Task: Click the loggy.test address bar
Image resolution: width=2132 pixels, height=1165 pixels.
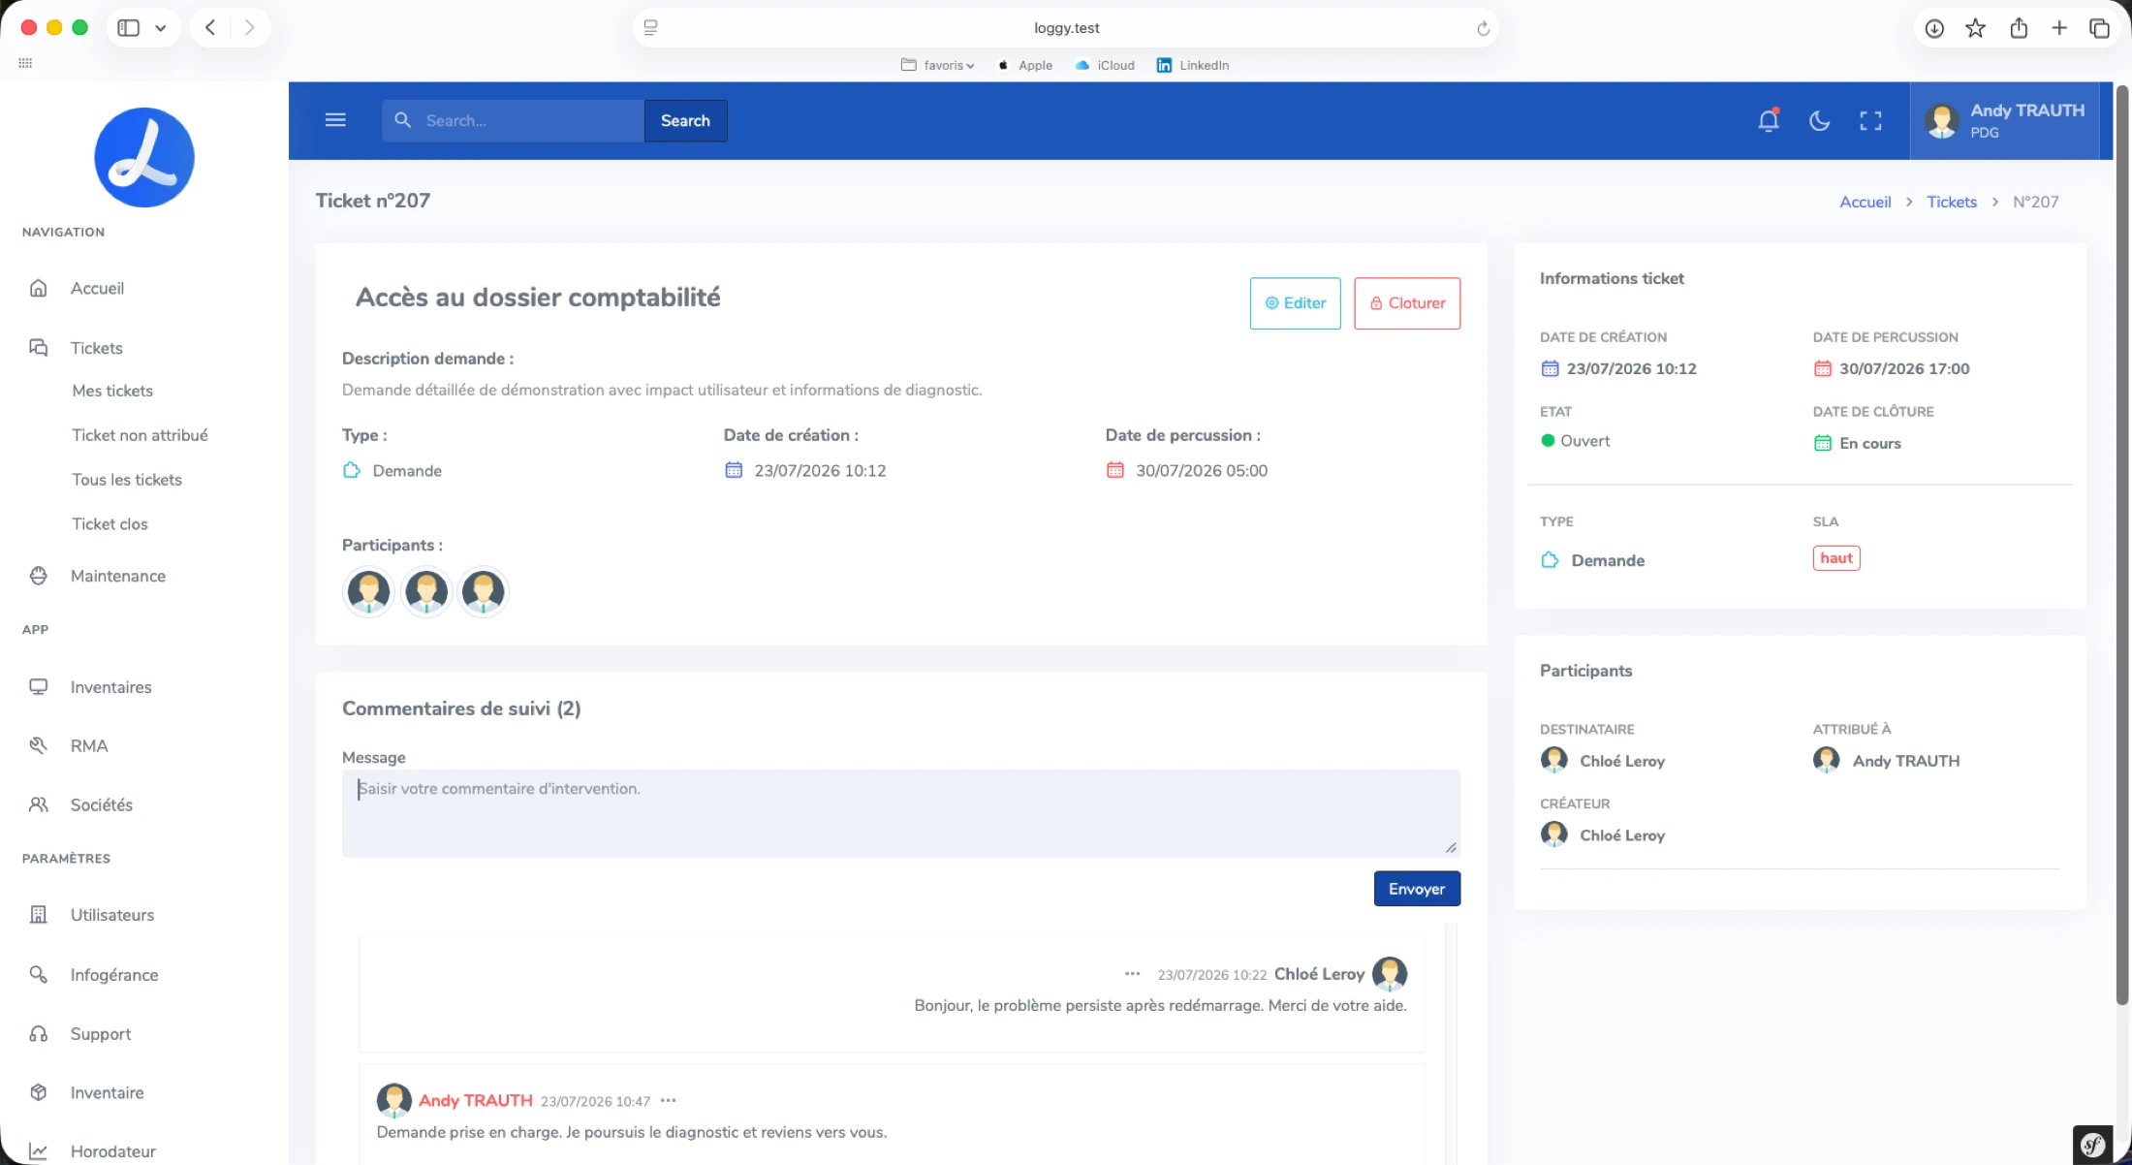Action: (x=1066, y=28)
